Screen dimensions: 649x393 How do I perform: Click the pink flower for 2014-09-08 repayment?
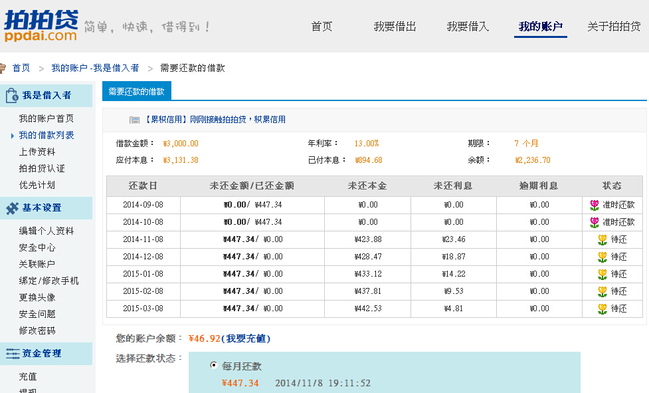pos(594,205)
